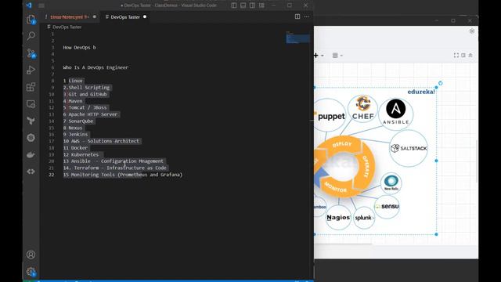Click the line '12 Kubernetes'
This screenshot has width=501, height=282.
[81, 155]
